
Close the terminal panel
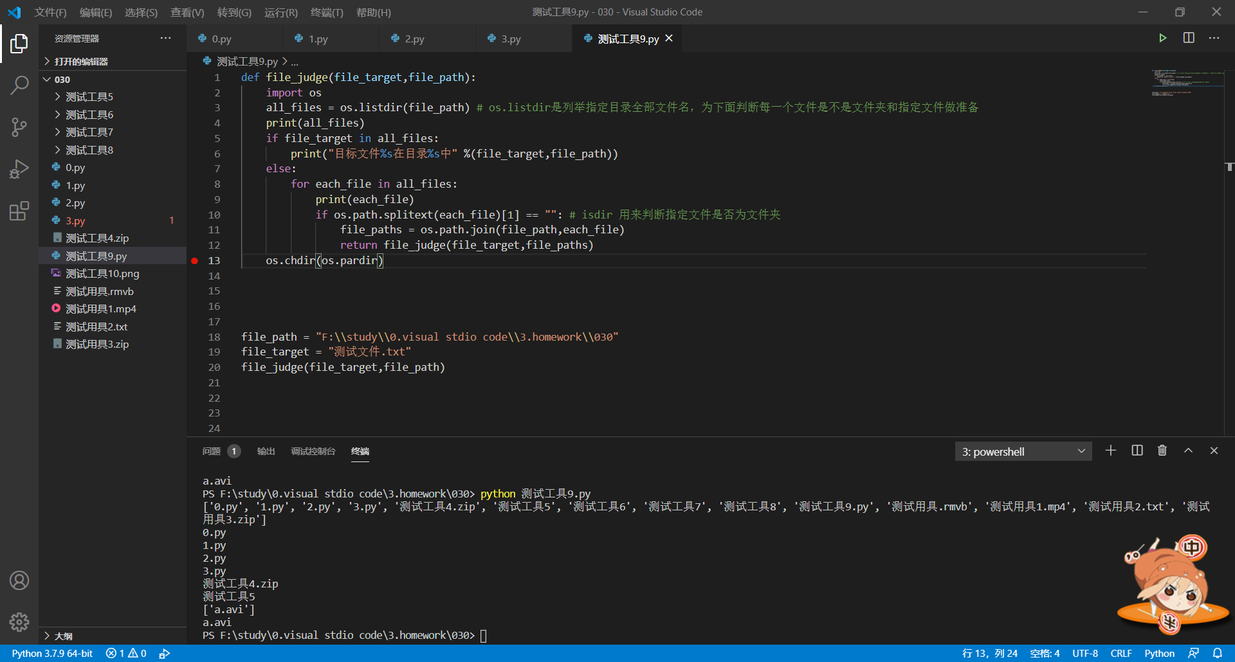click(1214, 451)
